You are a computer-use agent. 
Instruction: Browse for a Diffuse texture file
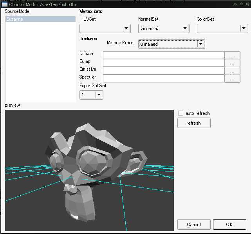click(x=232, y=55)
